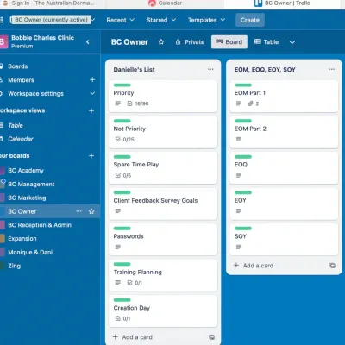Open Members in the sidebar
The width and height of the screenshot is (345, 345).
(21, 80)
